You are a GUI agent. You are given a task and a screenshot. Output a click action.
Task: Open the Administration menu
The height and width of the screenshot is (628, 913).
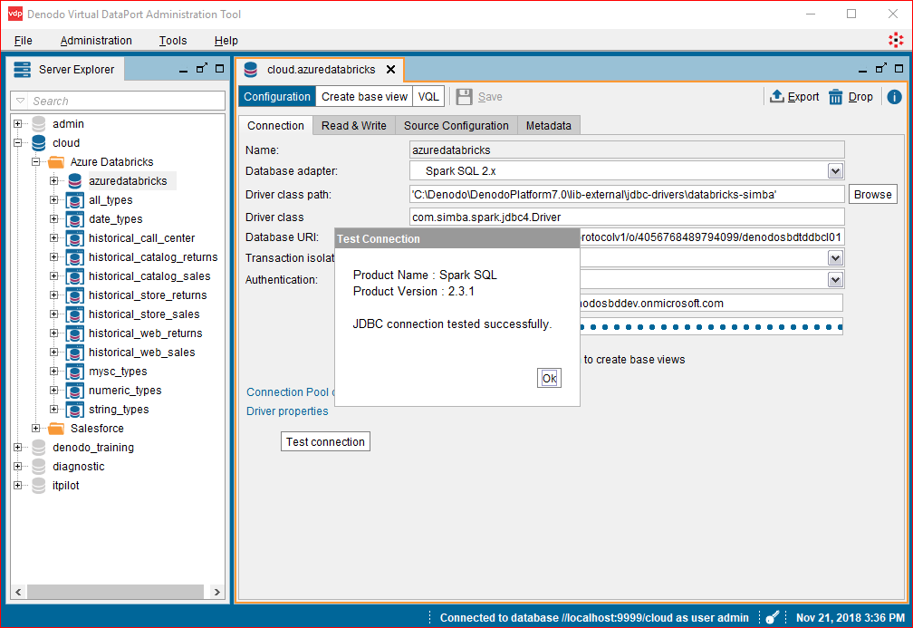coord(96,41)
